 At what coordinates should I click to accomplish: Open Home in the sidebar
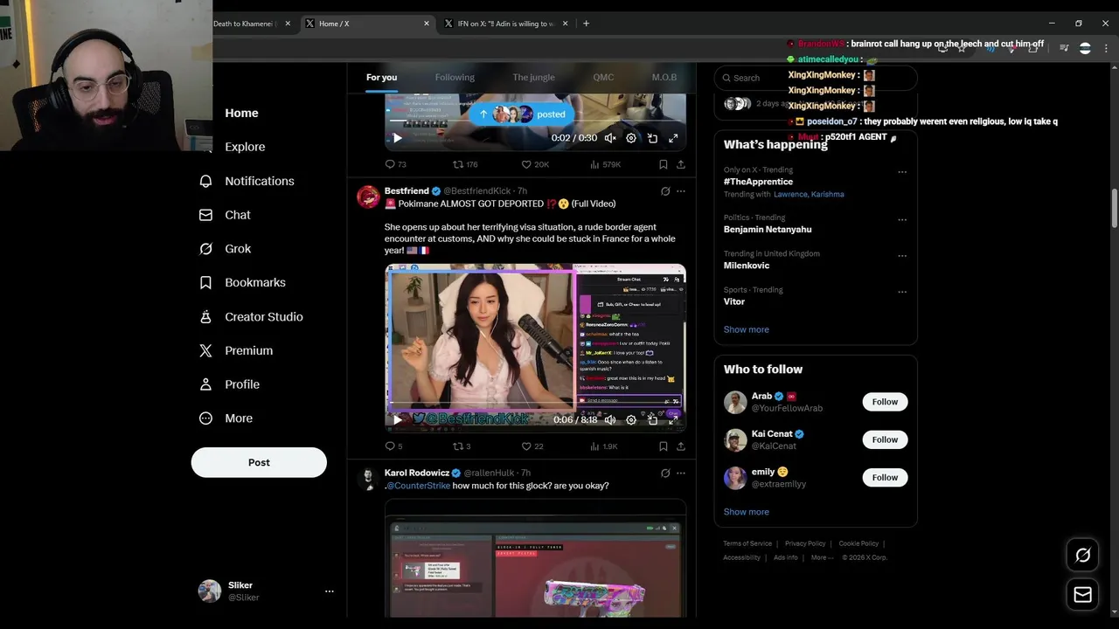pyautogui.click(x=241, y=113)
